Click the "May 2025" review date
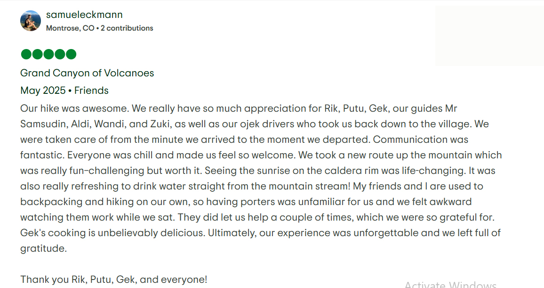The width and height of the screenshot is (544, 288). [x=43, y=91]
